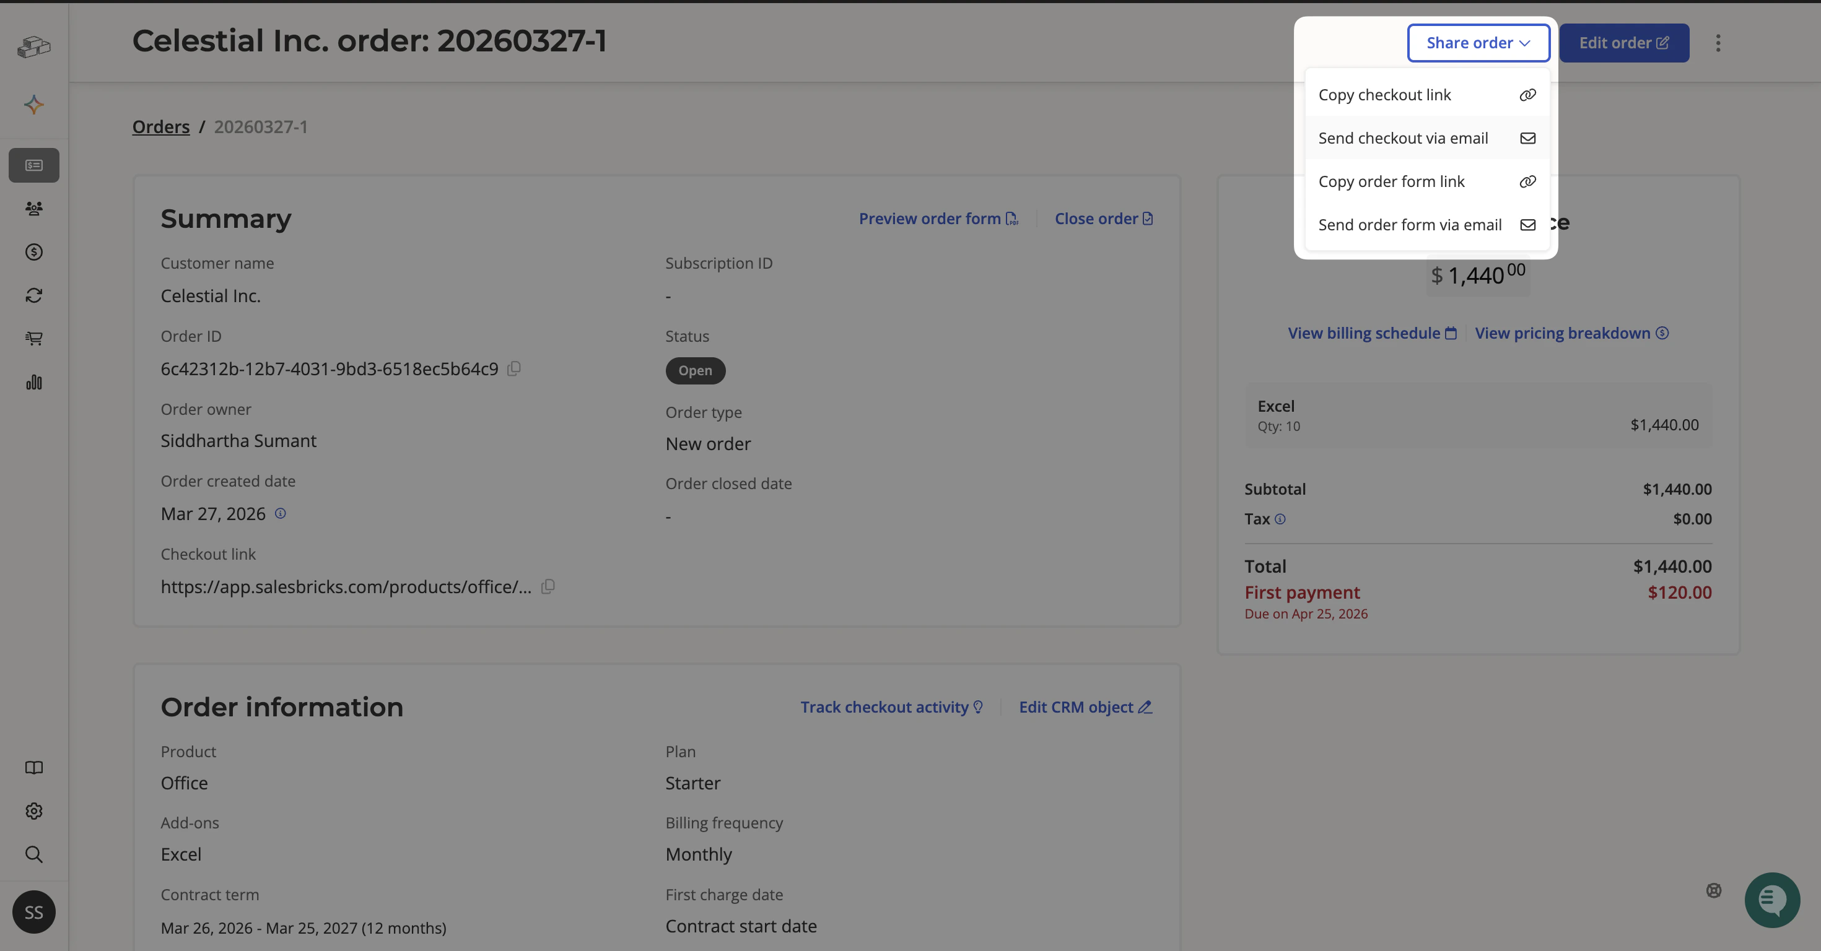
Task: Click the Edit order button
Action: [1624, 43]
